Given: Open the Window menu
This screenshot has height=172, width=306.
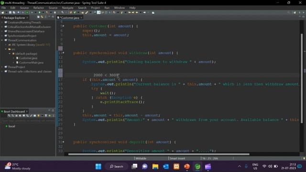Looking at the screenshot, I should (119, 8).
